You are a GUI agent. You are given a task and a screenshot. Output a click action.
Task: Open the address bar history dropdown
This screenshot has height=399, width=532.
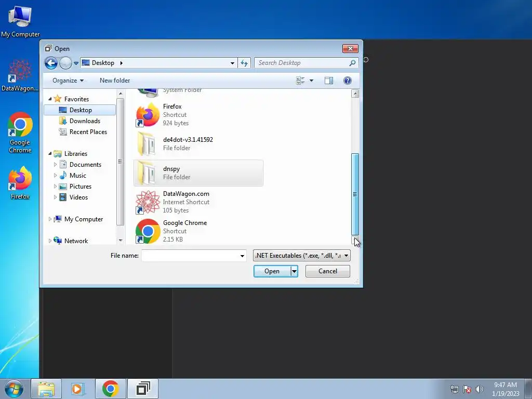[x=232, y=63]
